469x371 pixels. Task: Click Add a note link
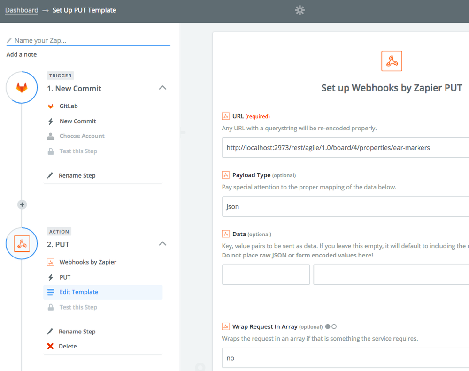[22, 55]
